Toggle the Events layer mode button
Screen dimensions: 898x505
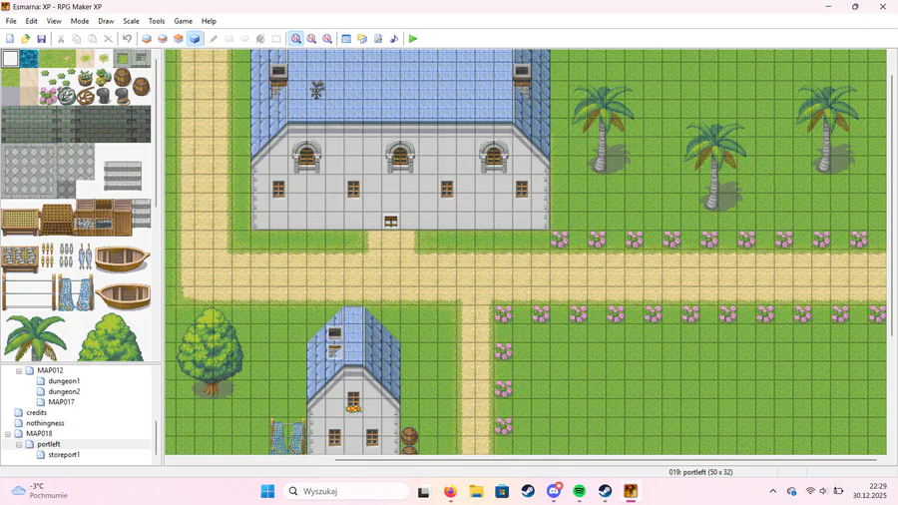(x=195, y=39)
